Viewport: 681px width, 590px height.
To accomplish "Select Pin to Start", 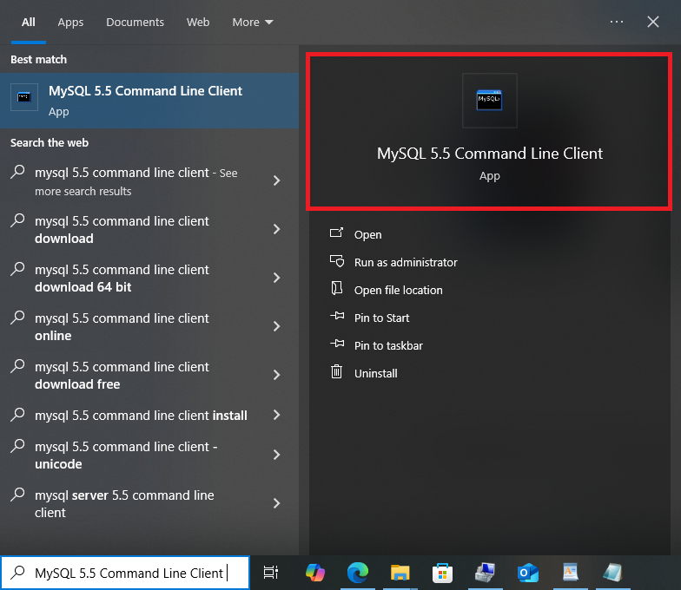I will tap(382, 318).
